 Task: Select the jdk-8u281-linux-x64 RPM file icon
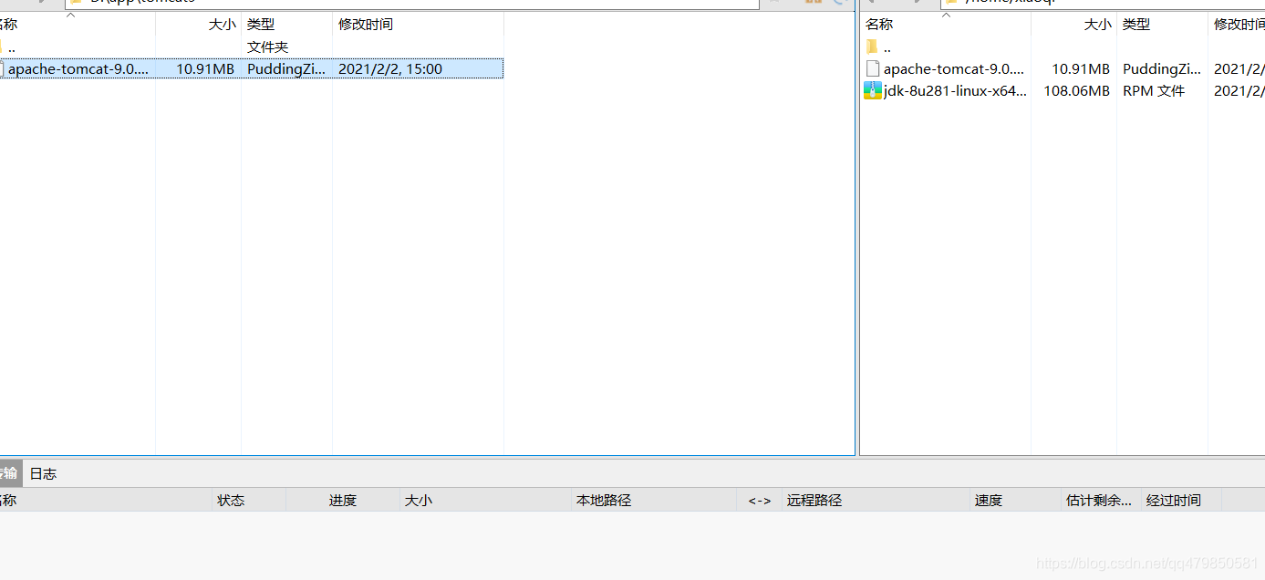873,90
